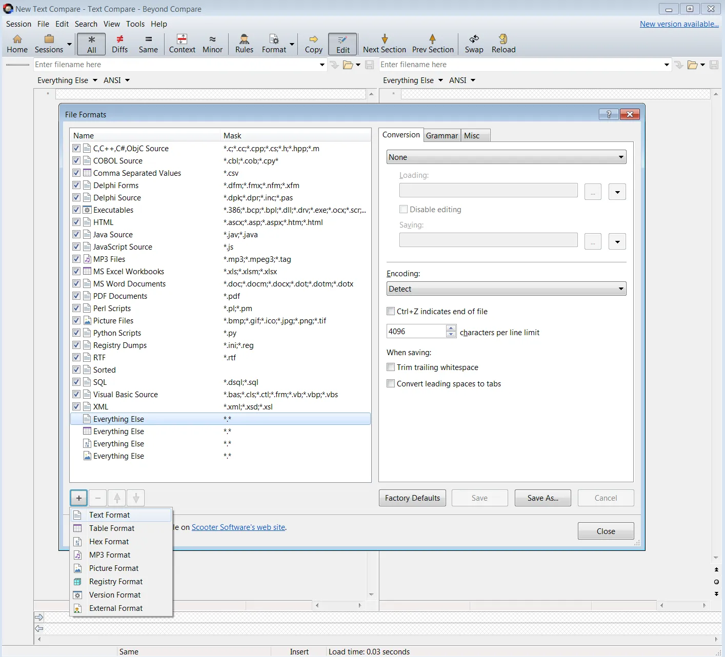Uncheck the PDF Documents format checkbox
This screenshot has height=657, width=725.
(x=76, y=296)
